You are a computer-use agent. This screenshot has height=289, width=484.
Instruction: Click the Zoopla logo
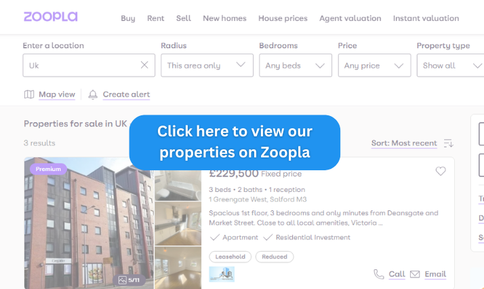click(51, 17)
